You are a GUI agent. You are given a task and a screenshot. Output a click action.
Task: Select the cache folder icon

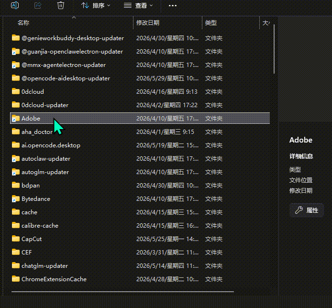click(x=16, y=212)
